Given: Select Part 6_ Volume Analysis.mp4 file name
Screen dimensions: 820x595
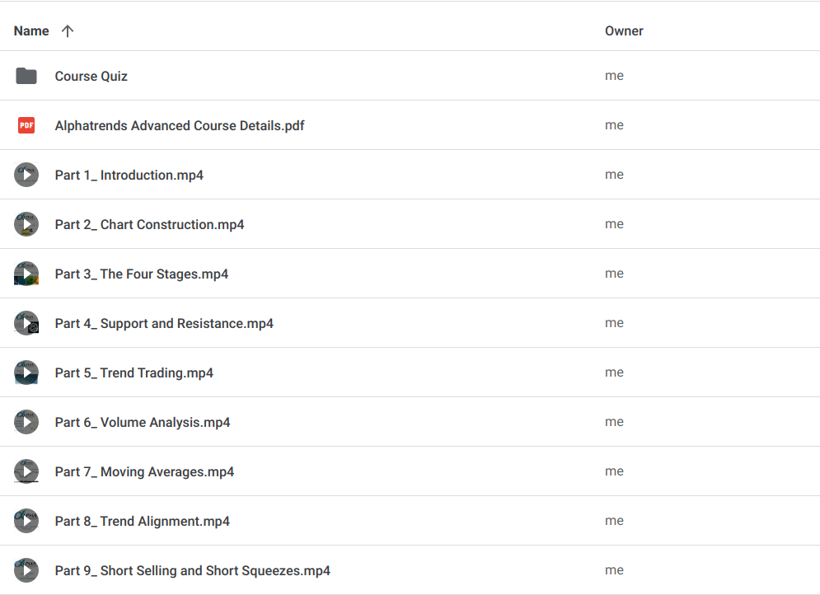Looking at the screenshot, I should click(x=143, y=422).
